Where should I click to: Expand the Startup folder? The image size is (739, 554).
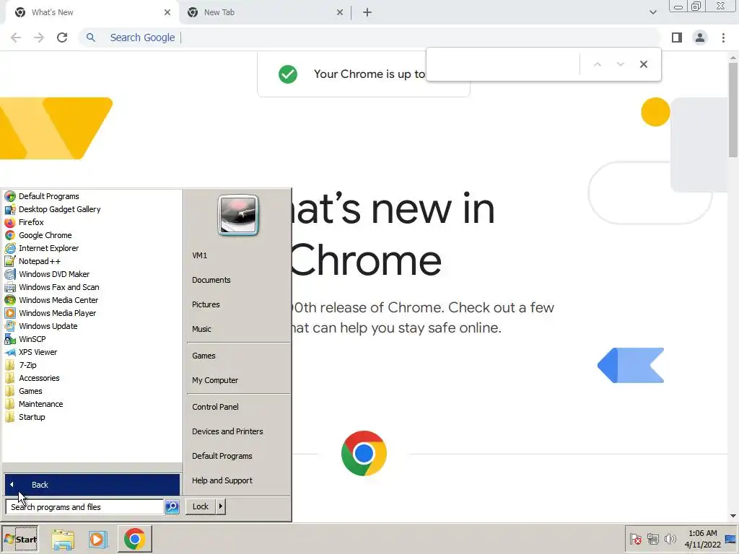click(32, 417)
